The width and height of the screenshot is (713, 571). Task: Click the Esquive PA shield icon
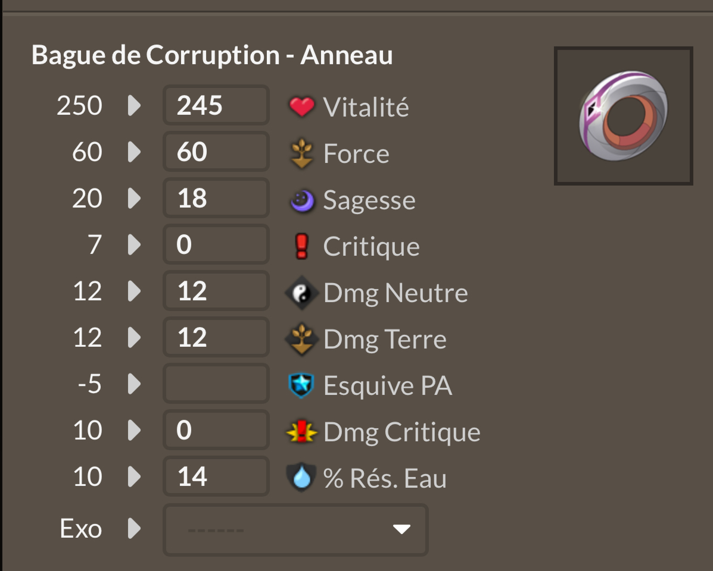tap(301, 385)
